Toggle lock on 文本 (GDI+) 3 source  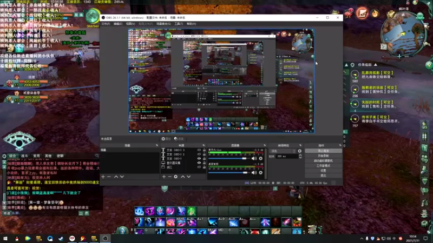[x=204, y=150]
